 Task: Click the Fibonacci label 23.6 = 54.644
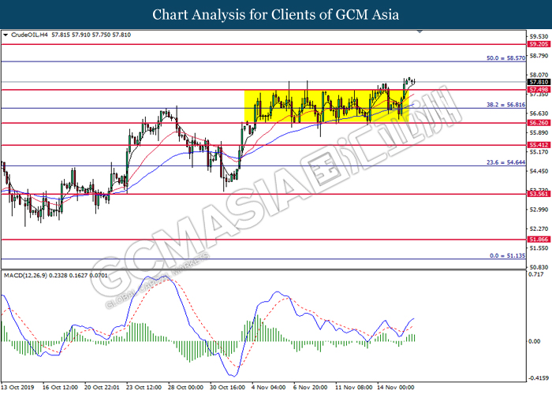coord(506,162)
